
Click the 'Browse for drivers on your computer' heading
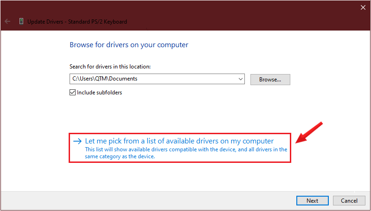point(129,45)
